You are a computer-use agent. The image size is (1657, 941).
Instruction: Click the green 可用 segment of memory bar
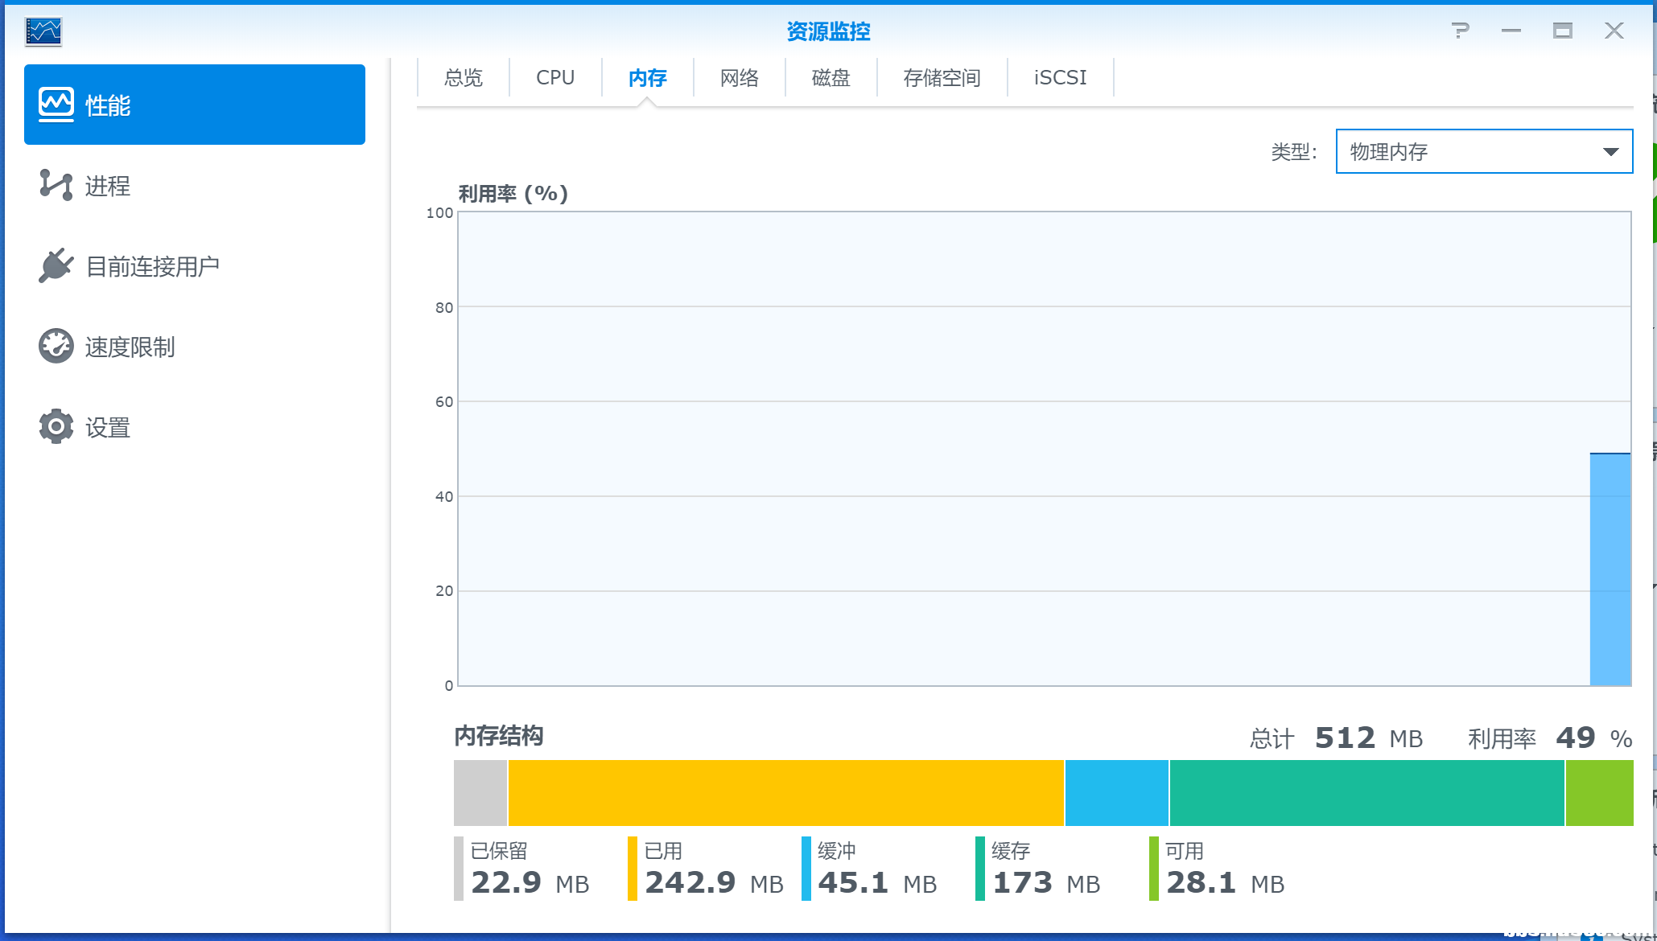coord(1600,793)
